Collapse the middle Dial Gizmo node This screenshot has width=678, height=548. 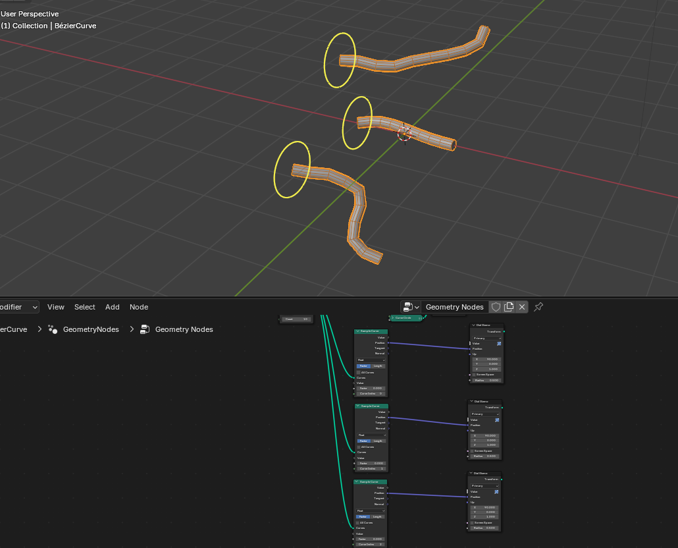point(471,401)
